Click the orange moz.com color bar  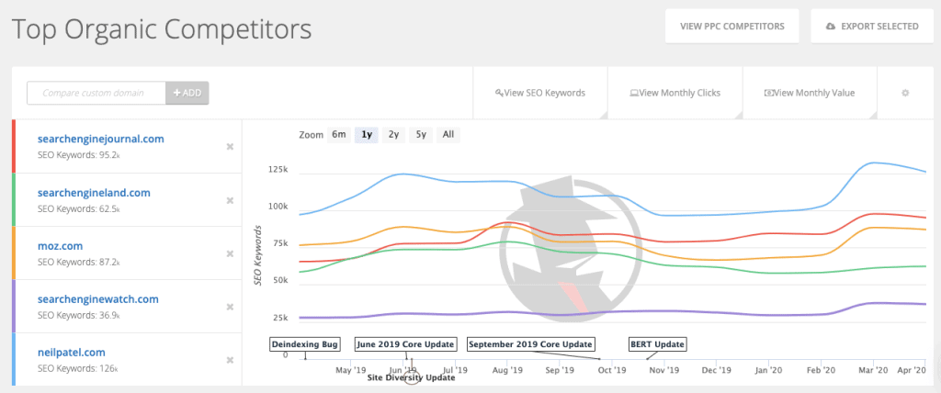tap(13, 253)
